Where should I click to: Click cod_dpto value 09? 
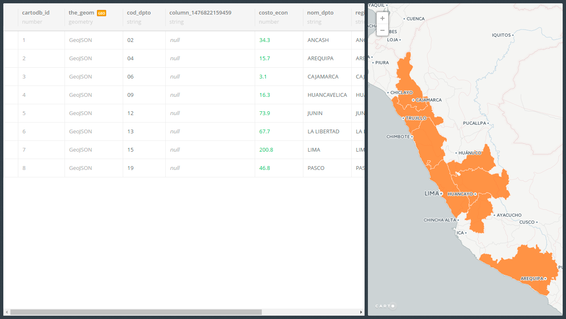click(x=131, y=95)
